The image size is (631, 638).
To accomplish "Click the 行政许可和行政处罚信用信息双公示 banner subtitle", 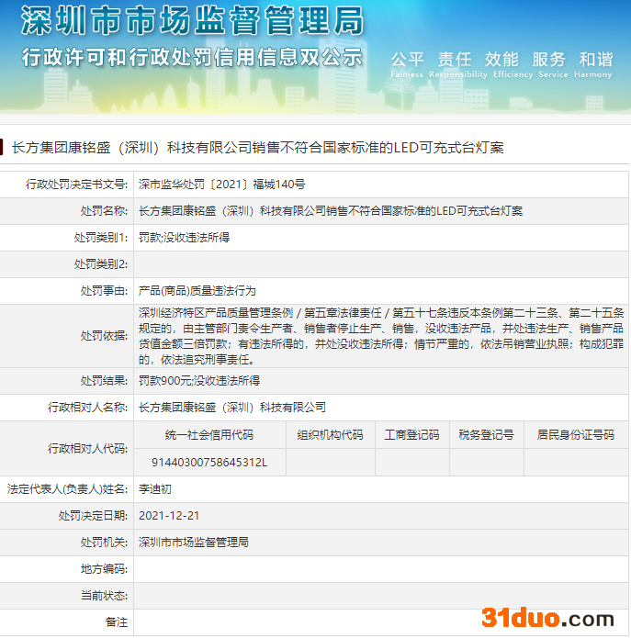I will click(x=191, y=56).
